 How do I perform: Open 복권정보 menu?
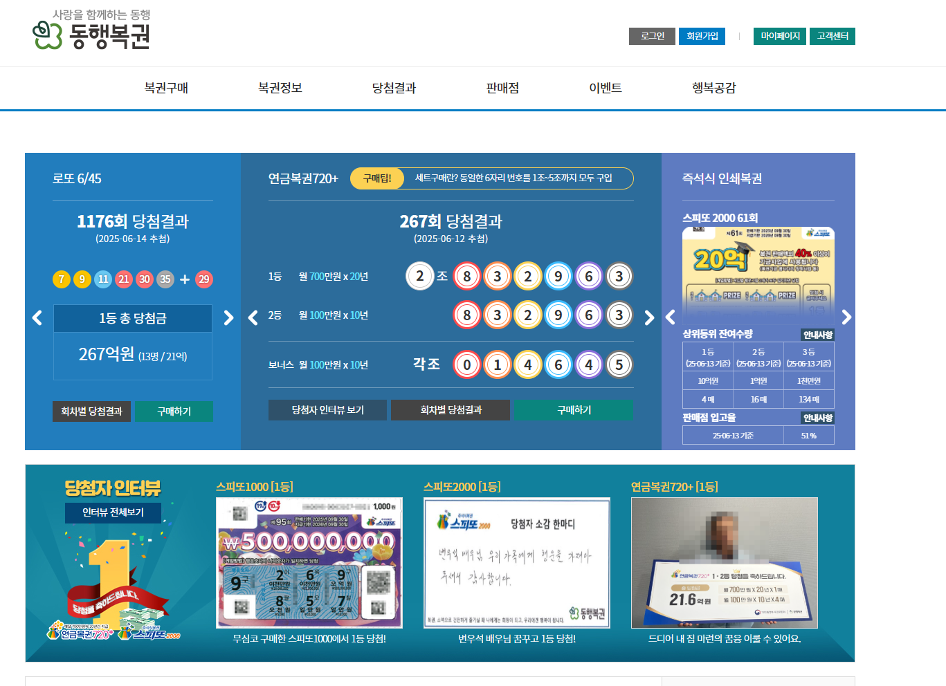280,88
